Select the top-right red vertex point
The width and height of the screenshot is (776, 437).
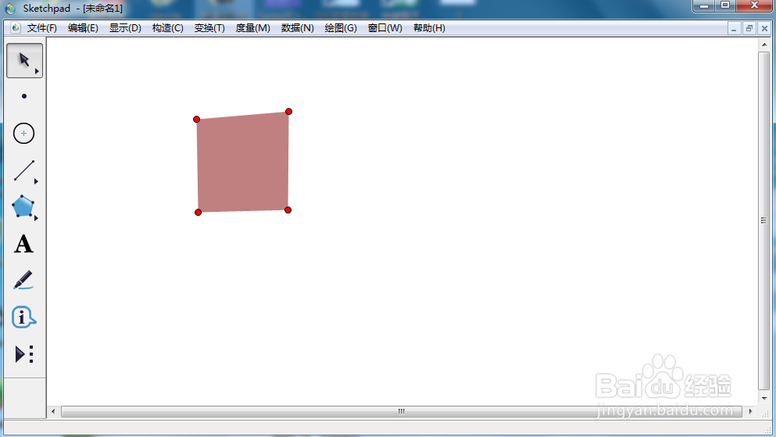point(288,111)
